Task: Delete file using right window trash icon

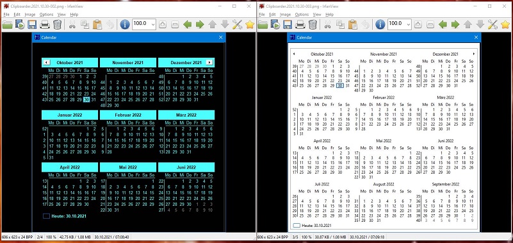Action: pos(313,24)
